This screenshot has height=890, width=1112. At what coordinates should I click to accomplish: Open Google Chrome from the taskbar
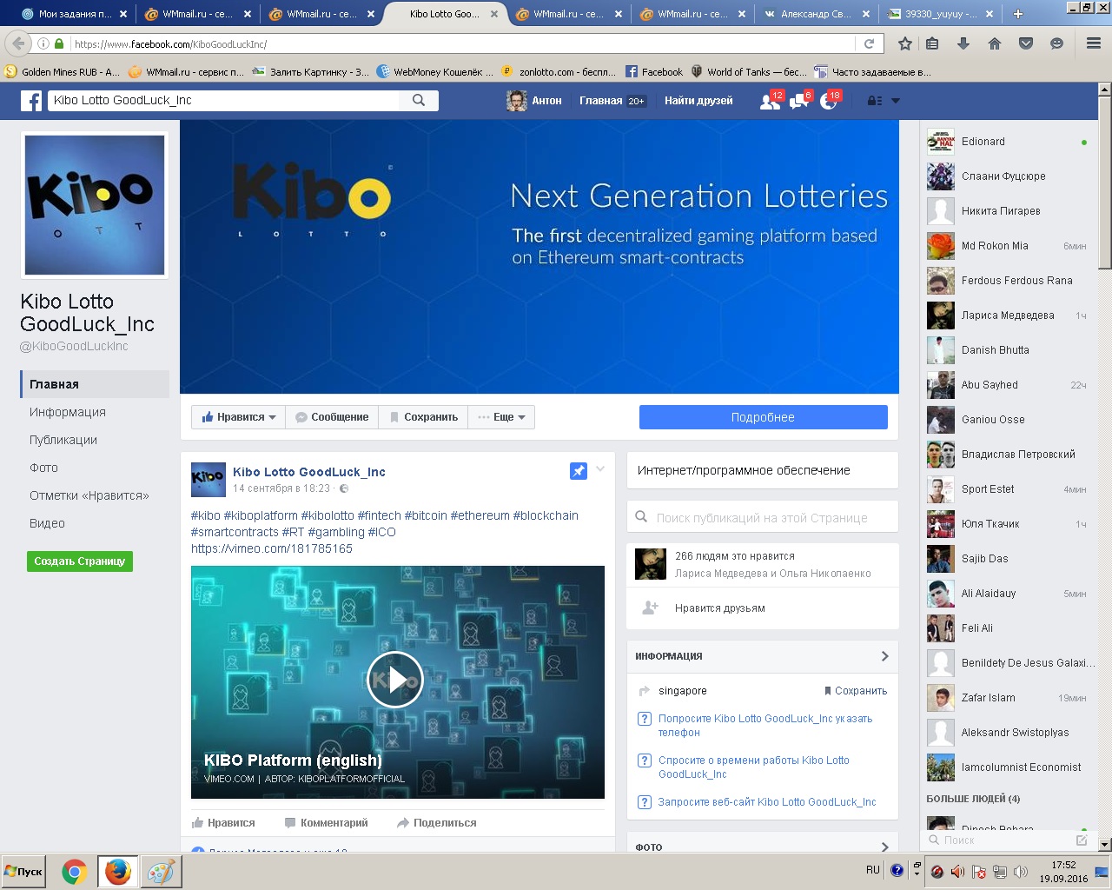click(x=75, y=872)
